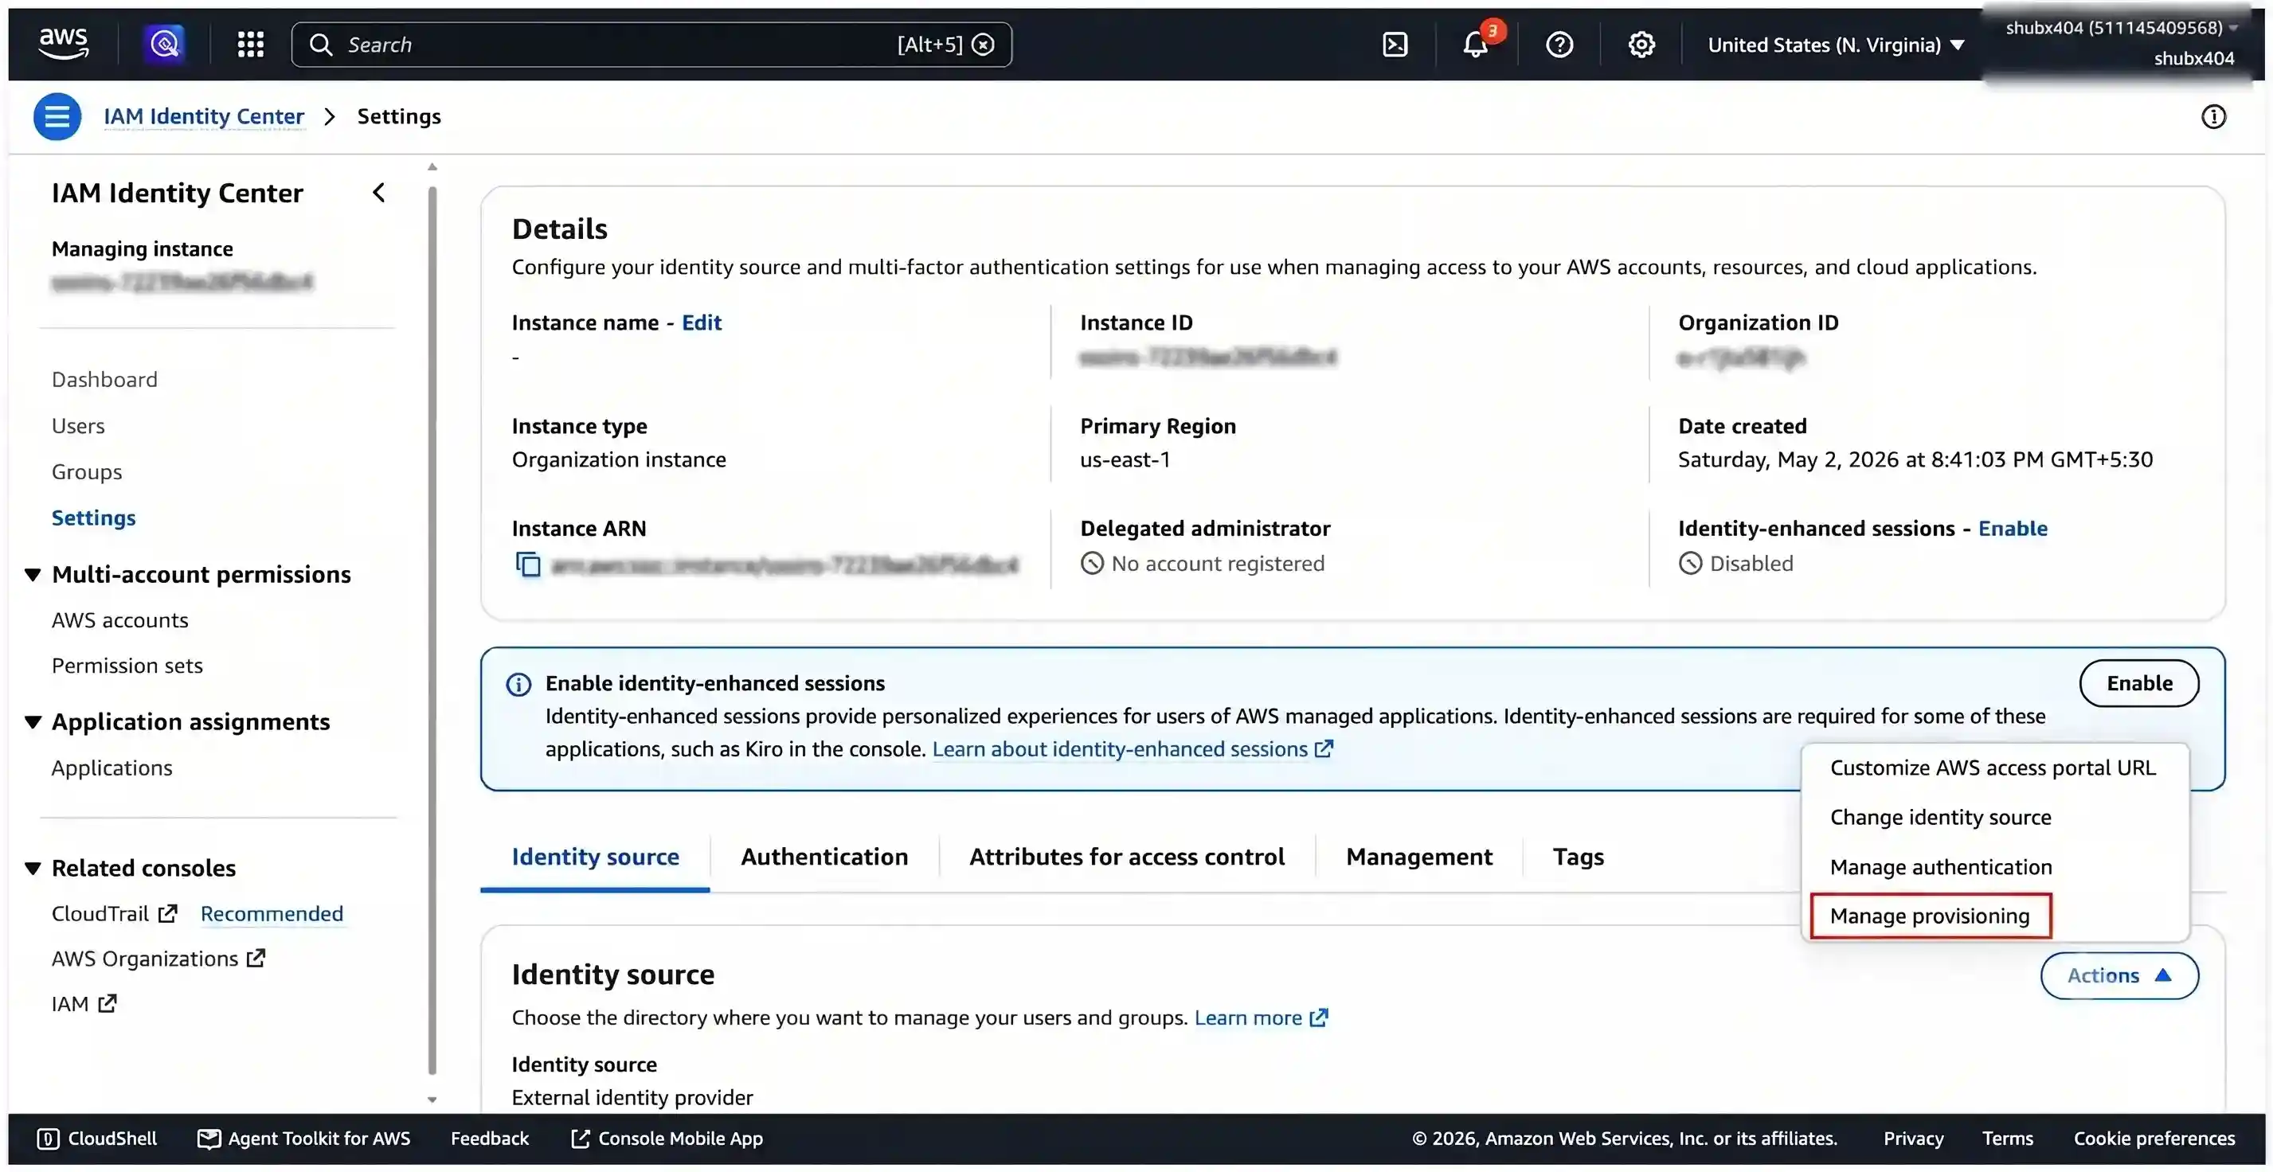Screen dimensions: 2273x1172
Task: Switch to the Tags tab
Action: (x=1578, y=858)
